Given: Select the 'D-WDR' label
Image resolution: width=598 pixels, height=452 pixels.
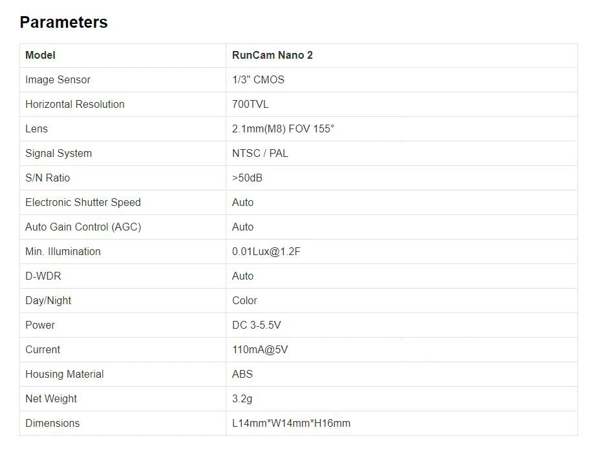Looking at the screenshot, I should click(43, 276).
